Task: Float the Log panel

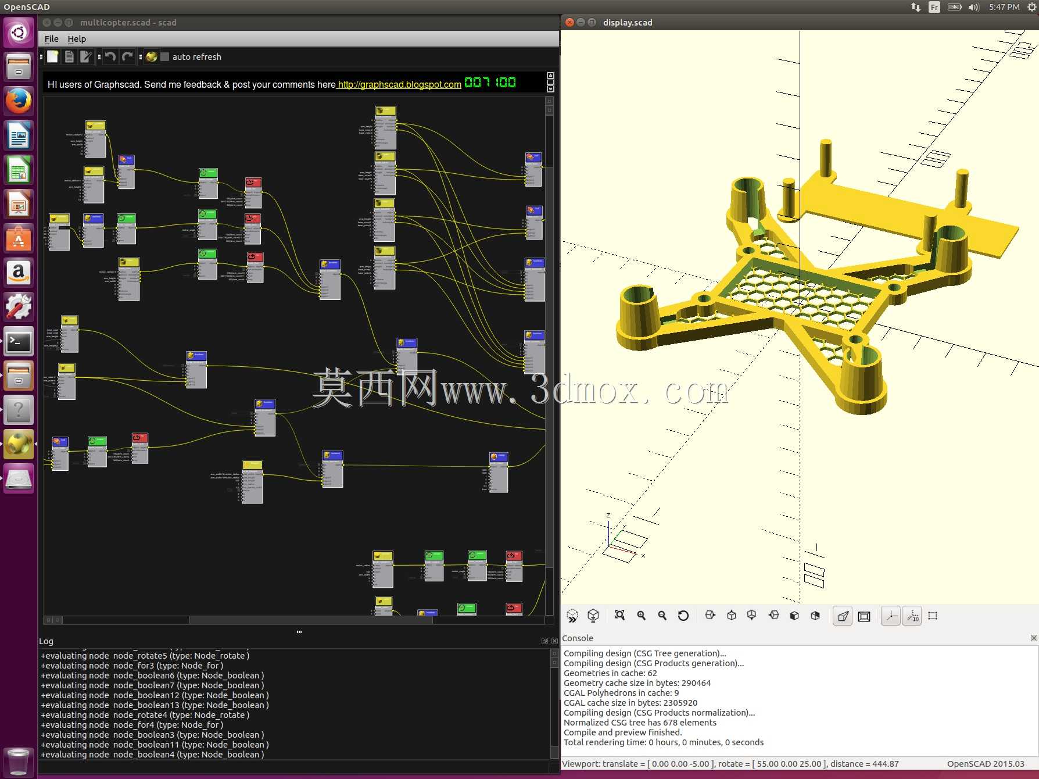Action: click(x=544, y=641)
